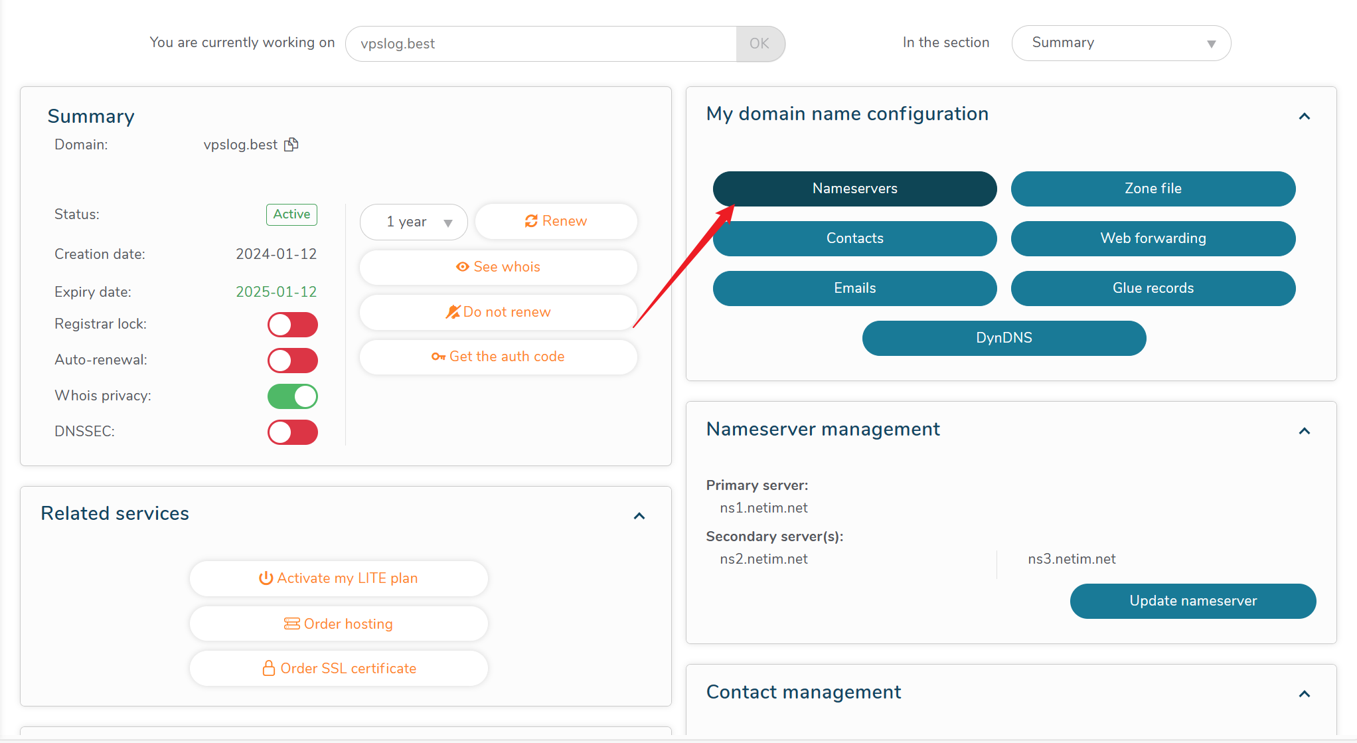Viewport: 1357px width, 743px height.
Task: Click the key icon for auth code
Action: (x=438, y=357)
